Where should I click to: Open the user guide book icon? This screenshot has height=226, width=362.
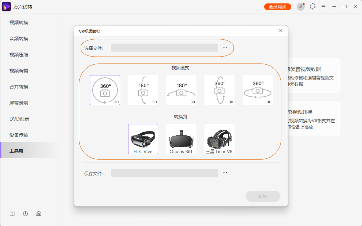[12, 214]
